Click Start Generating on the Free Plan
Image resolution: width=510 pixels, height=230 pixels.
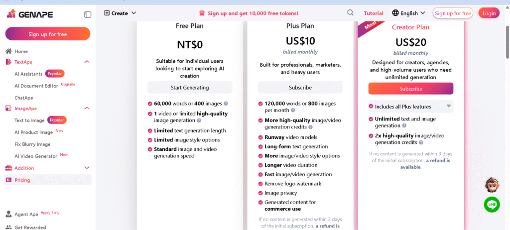pyautogui.click(x=190, y=88)
